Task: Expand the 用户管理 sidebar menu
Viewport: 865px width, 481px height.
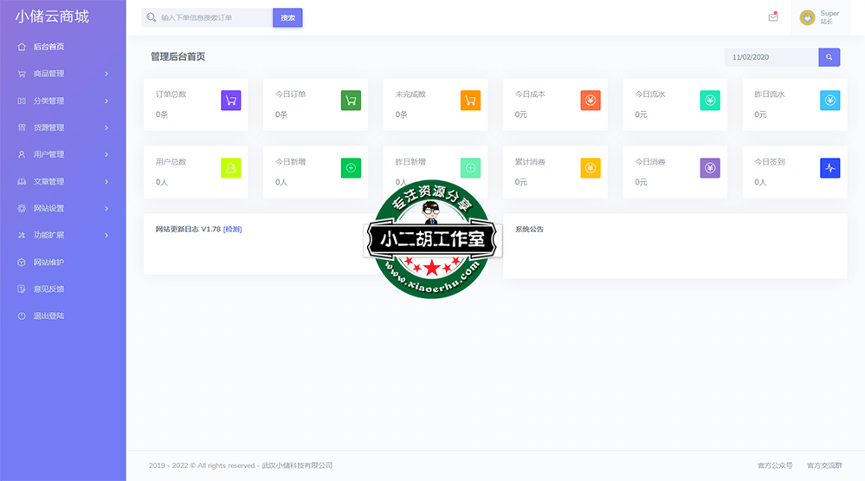Action: point(62,154)
